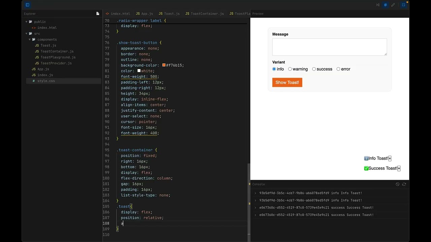Click 'list-style-type: none;' on line 103
Screen dimensions: 431x242
(x=145, y=195)
